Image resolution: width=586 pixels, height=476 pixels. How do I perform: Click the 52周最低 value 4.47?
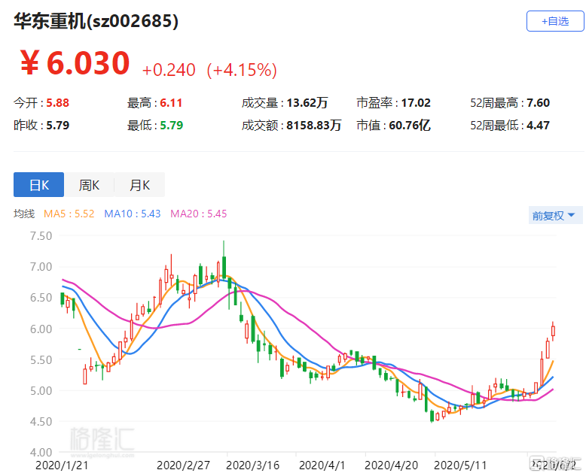point(538,125)
